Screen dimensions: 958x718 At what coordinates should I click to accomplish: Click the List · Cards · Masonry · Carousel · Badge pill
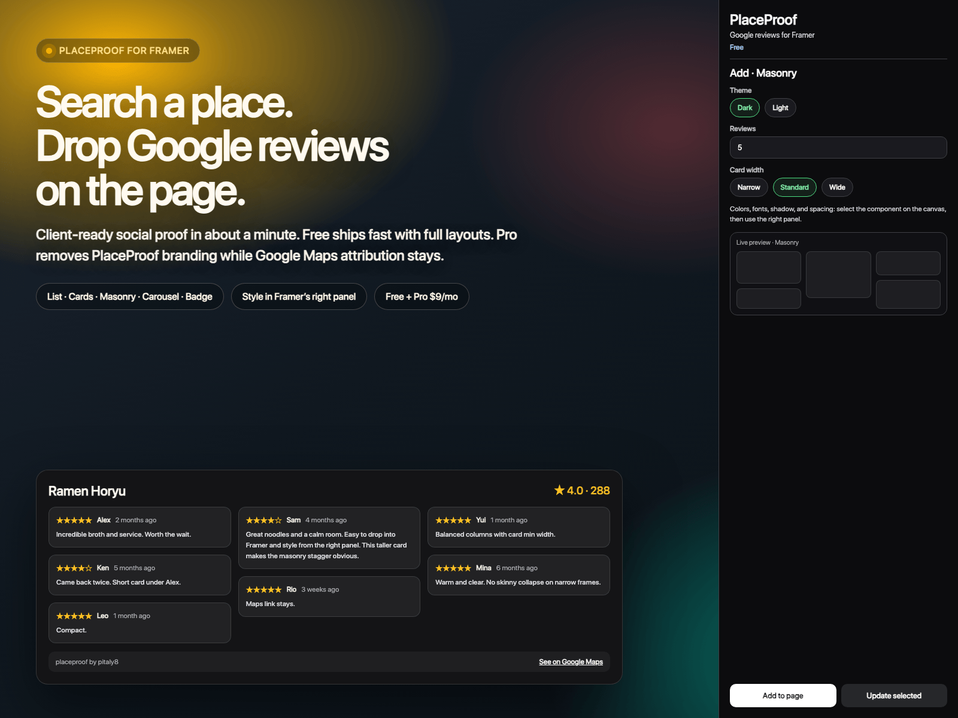[x=130, y=296]
